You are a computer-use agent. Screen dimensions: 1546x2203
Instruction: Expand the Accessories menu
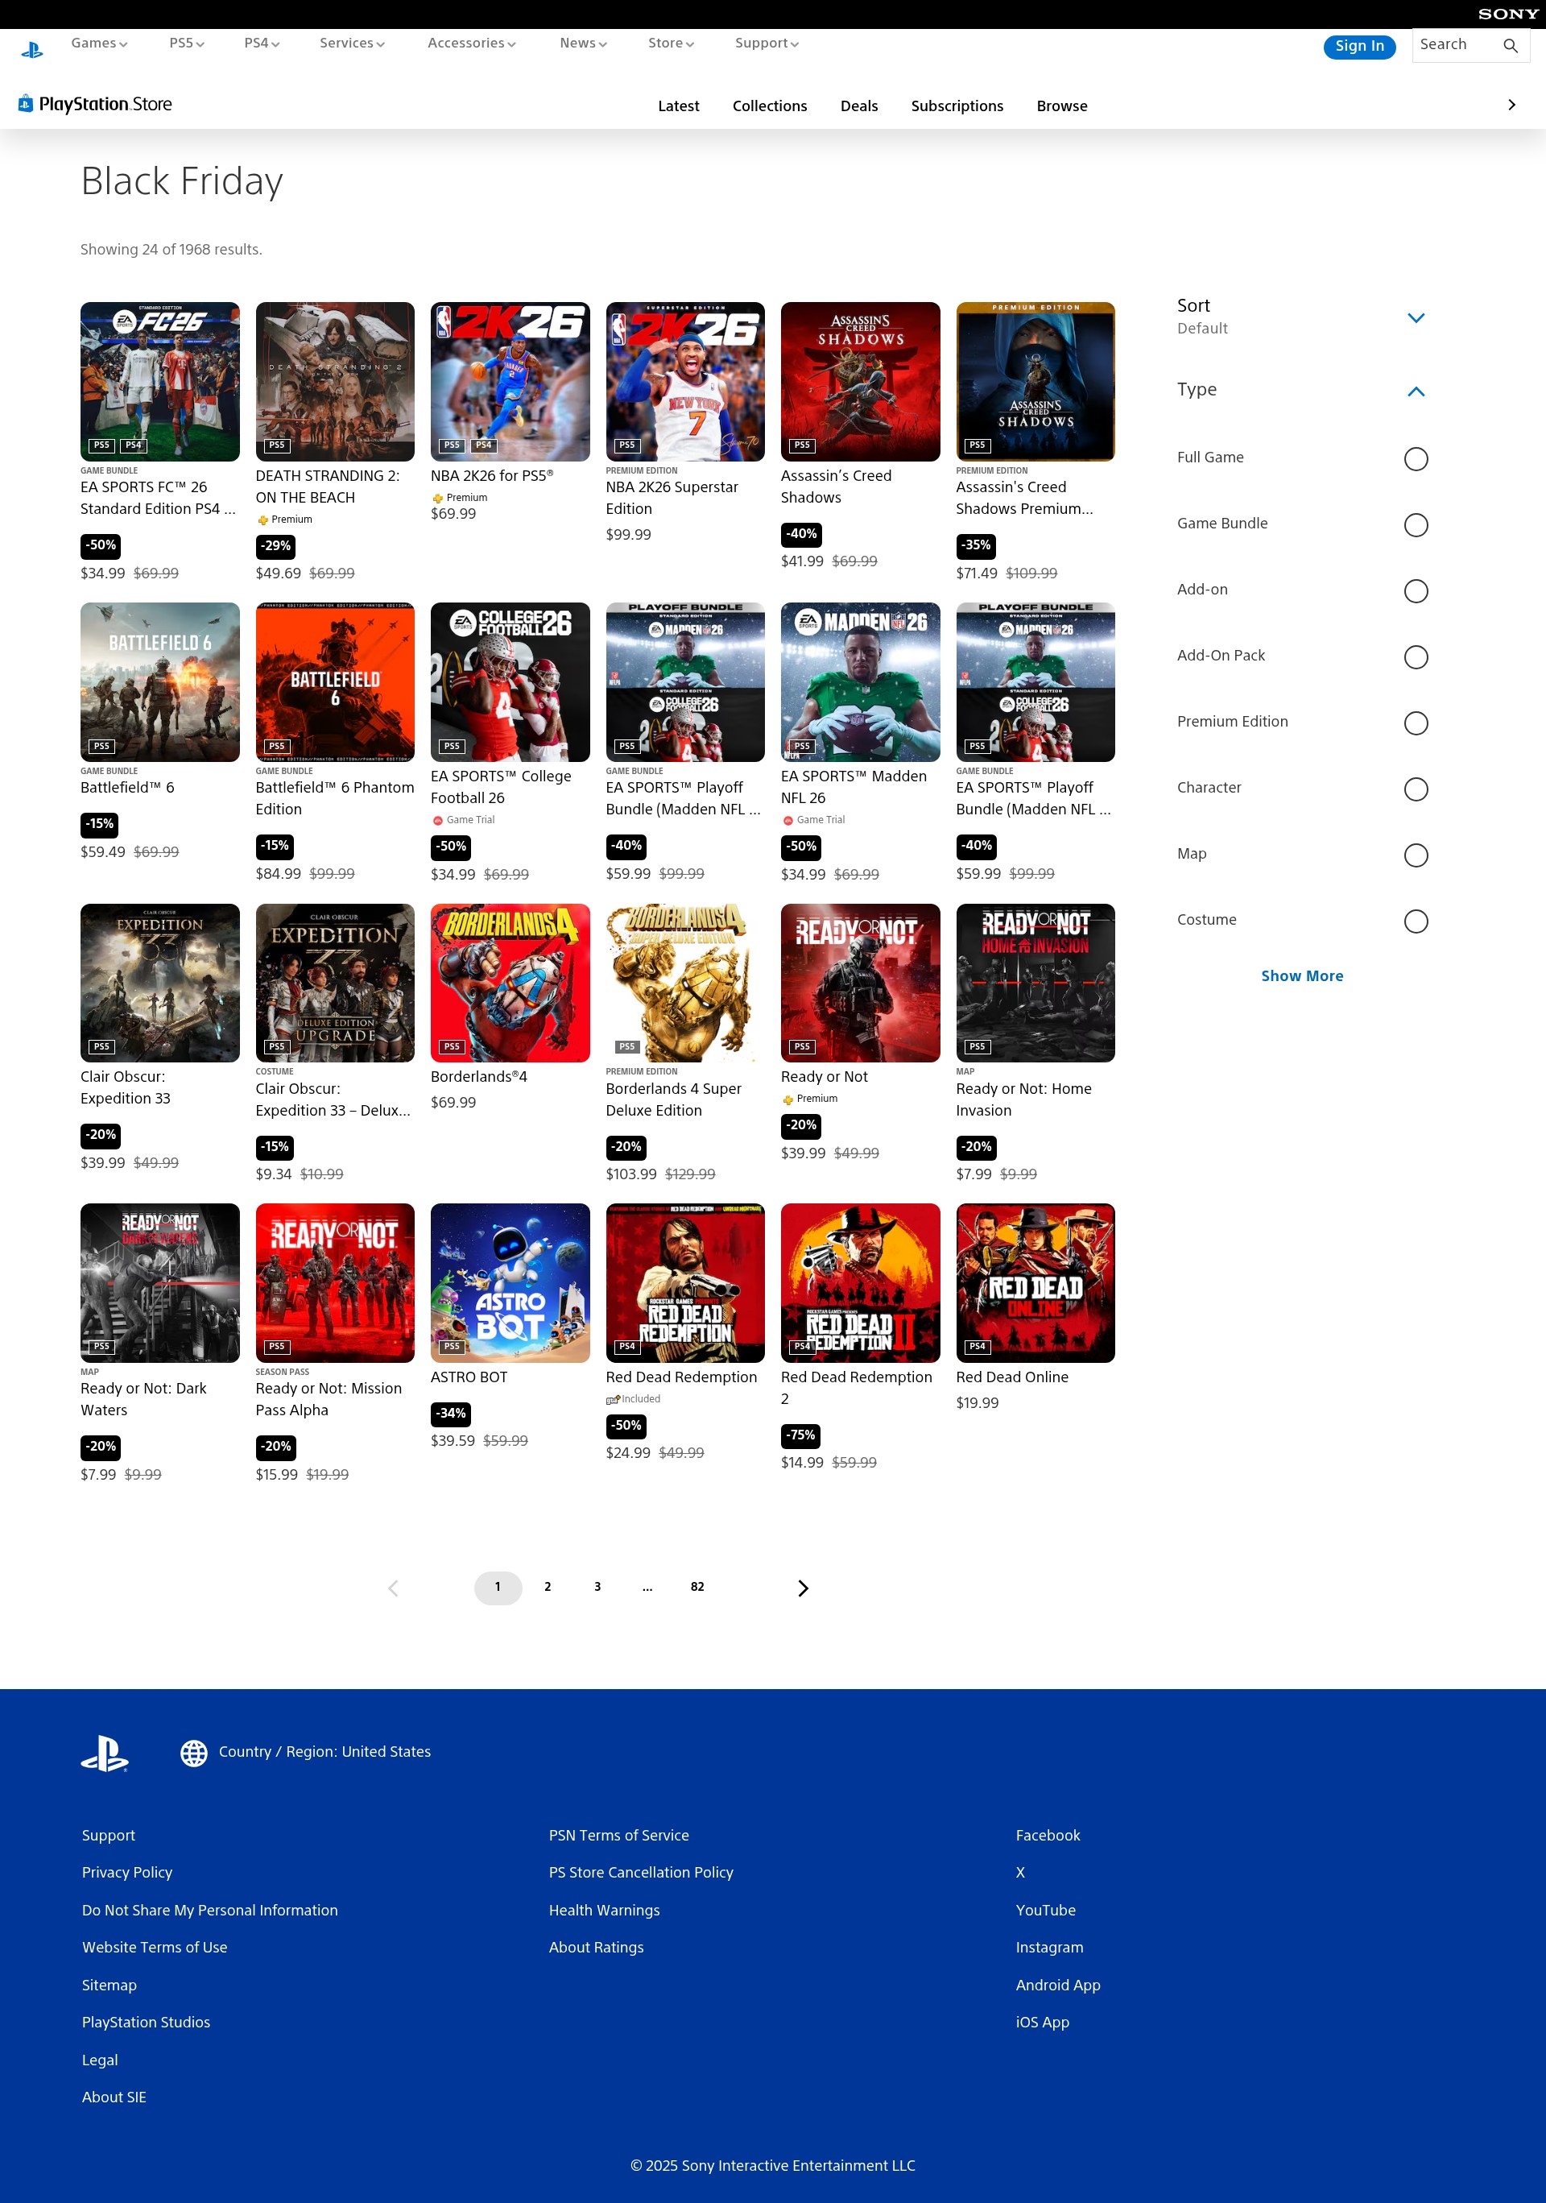coord(472,43)
